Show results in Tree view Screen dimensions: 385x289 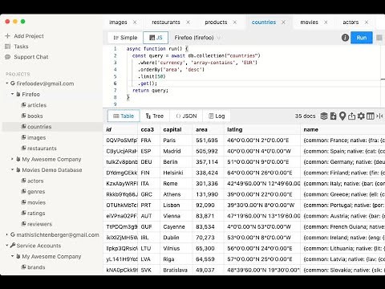coord(155,116)
